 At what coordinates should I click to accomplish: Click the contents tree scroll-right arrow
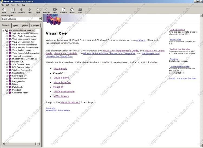(x=38, y=144)
